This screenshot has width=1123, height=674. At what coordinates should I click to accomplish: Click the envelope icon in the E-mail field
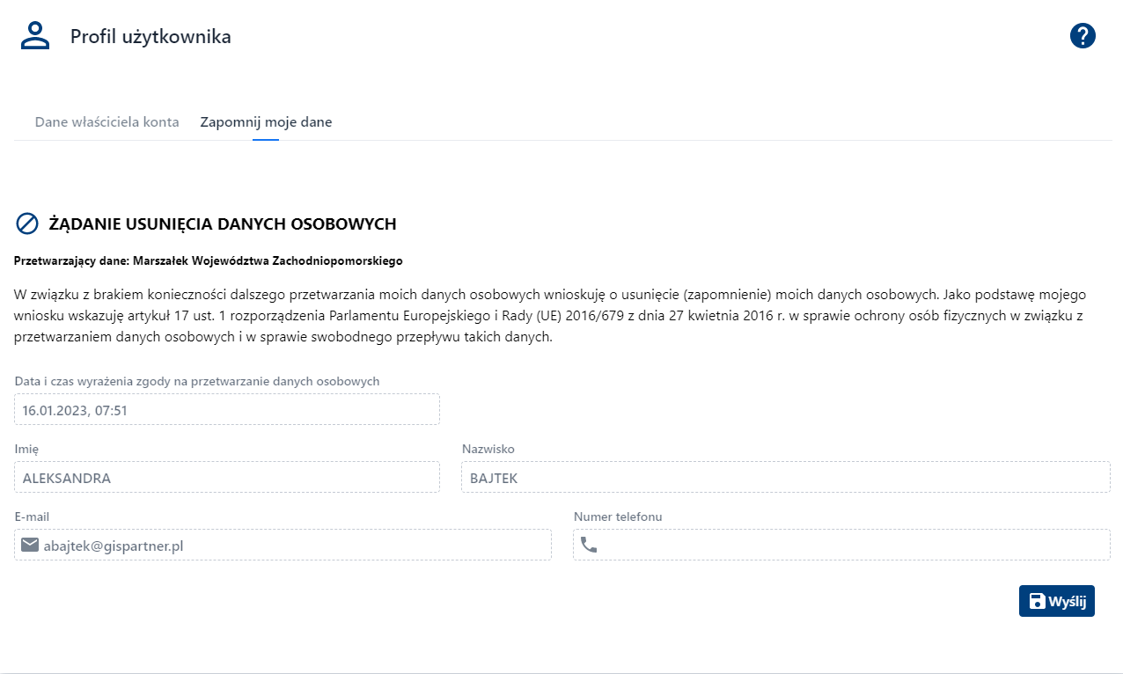point(30,546)
